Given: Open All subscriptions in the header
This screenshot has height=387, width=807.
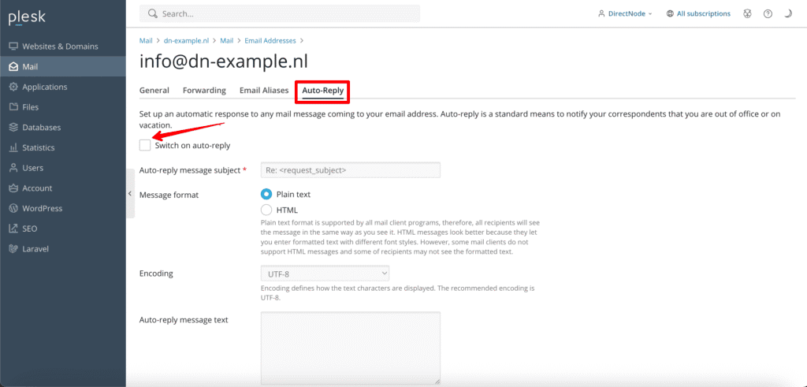Looking at the screenshot, I should tap(698, 13).
